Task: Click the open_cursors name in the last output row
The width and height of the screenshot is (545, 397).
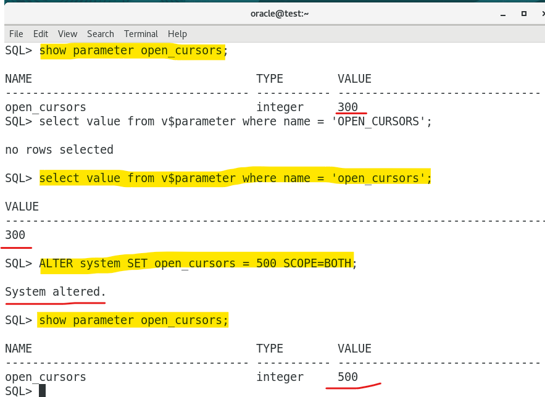Action: 46,377
